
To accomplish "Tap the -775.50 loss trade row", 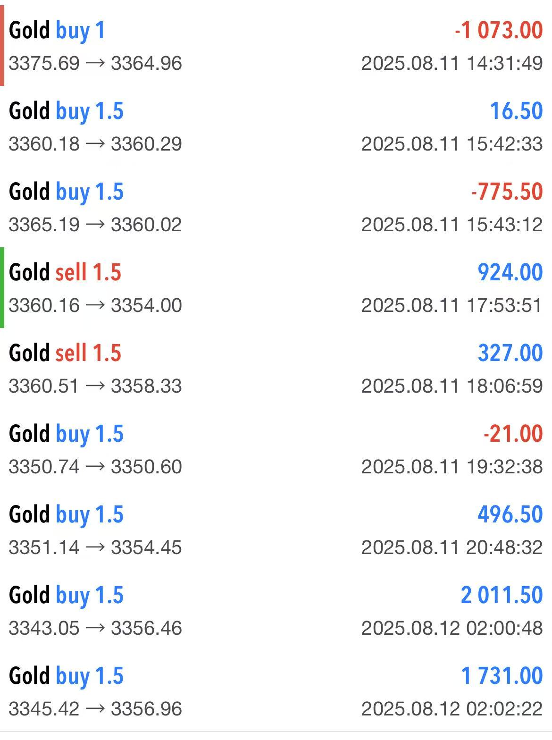I will point(276,207).
